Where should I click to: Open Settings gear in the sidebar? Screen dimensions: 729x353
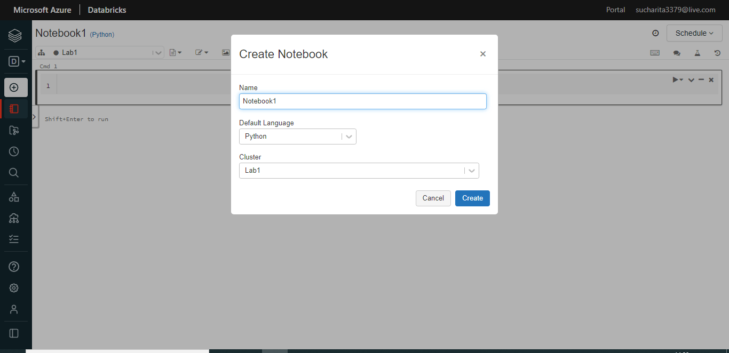[14, 288]
